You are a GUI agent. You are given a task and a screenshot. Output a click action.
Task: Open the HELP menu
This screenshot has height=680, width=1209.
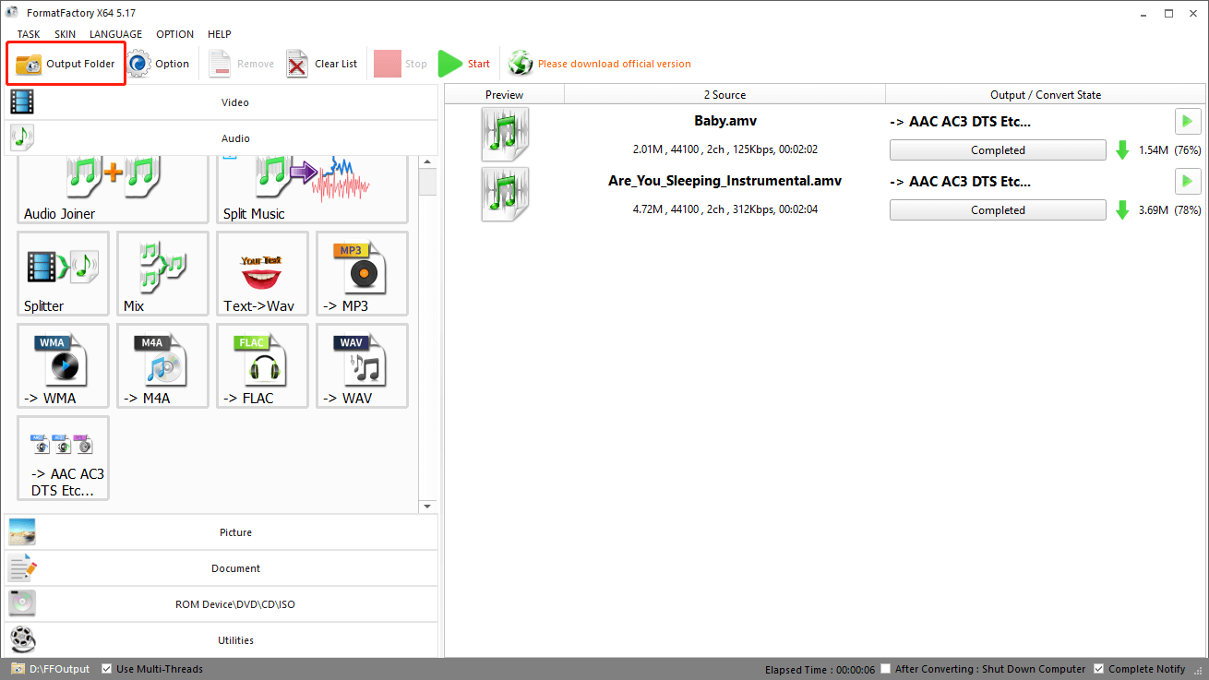(220, 34)
